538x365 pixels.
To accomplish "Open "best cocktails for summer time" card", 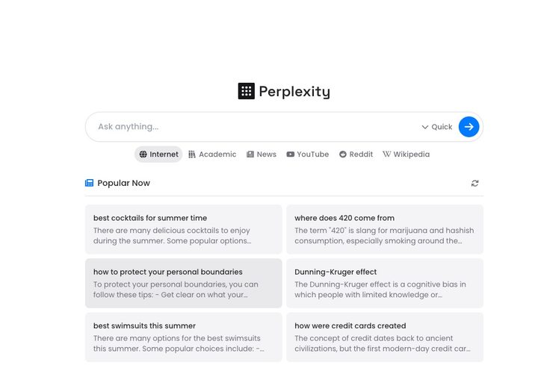I will coord(184,229).
